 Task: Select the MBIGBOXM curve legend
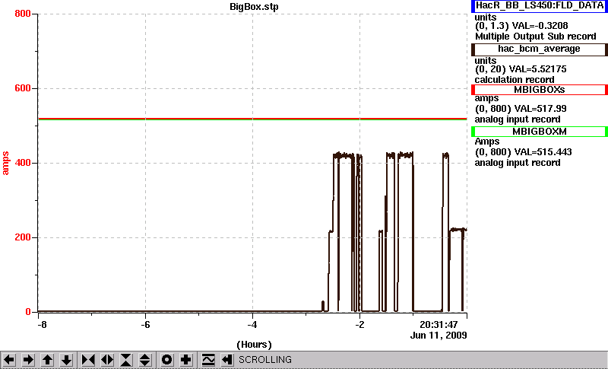click(540, 132)
